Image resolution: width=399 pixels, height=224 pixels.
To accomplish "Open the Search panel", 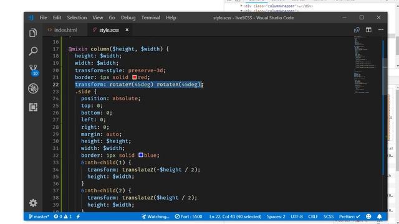I will coord(33,51).
